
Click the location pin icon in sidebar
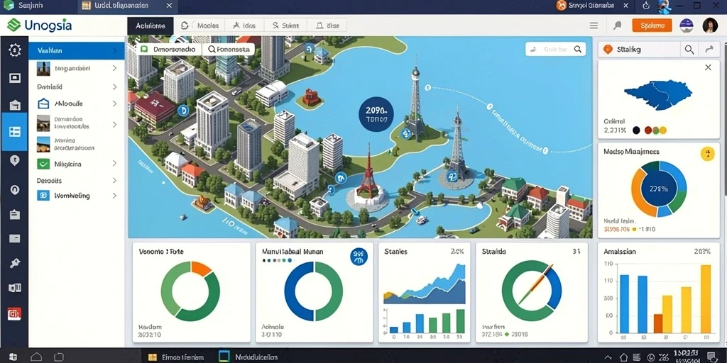pyautogui.click(x=15, y=161)
